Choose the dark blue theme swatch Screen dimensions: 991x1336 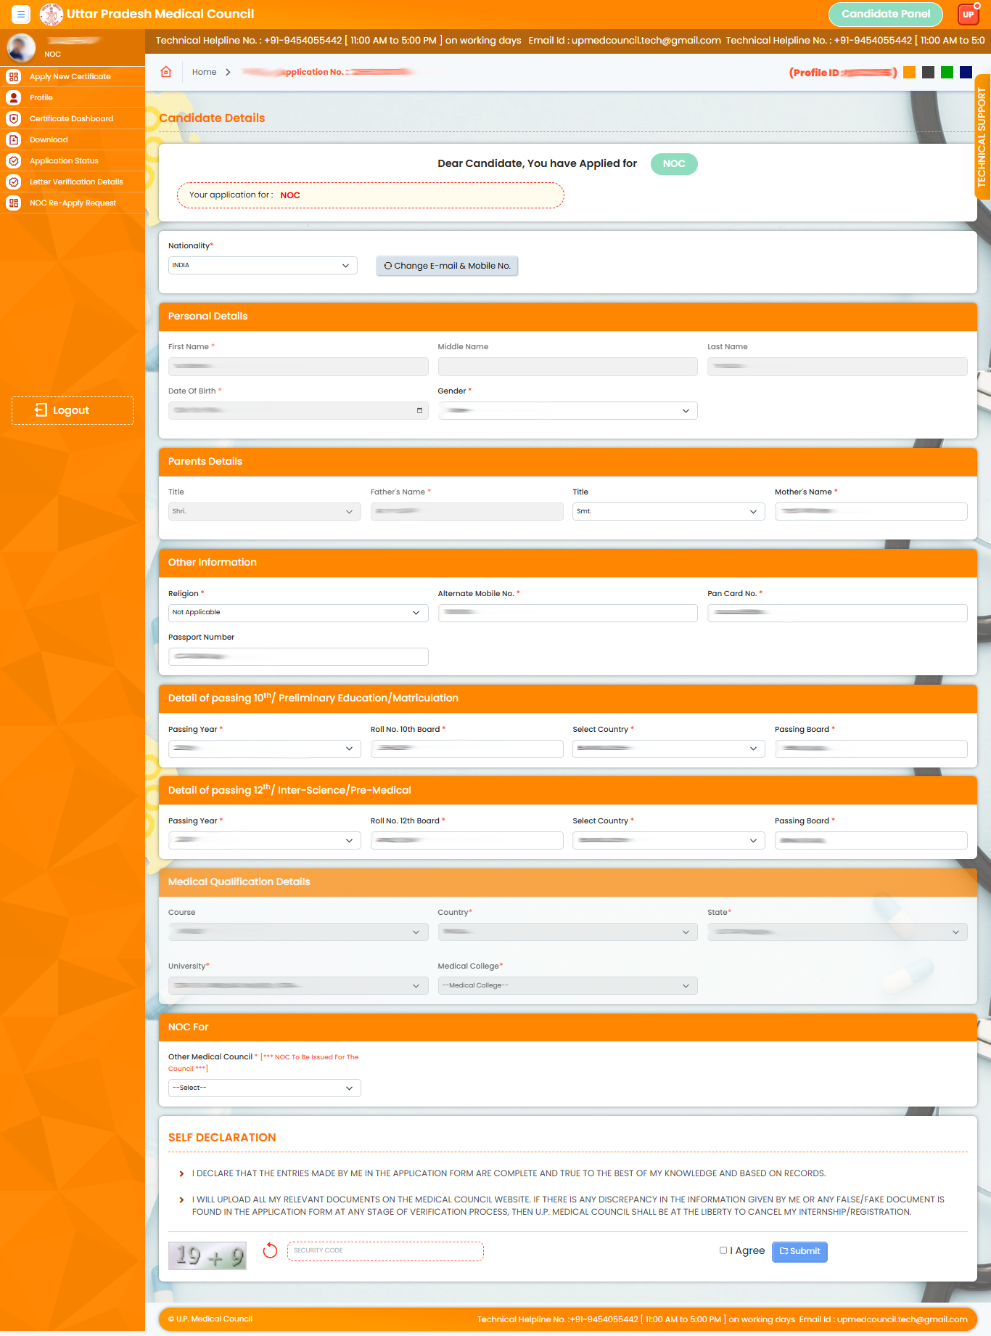pyautogui.click(x=966, y=72)
